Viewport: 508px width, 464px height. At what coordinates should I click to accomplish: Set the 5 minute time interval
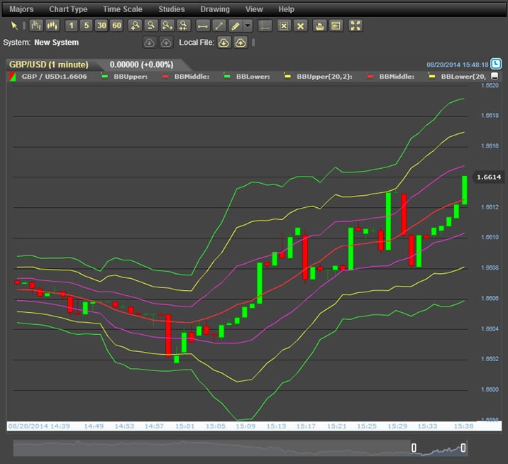[x=87, y=26]
